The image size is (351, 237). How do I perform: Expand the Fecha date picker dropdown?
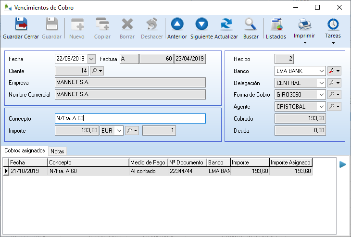click(x=92, y=59)
